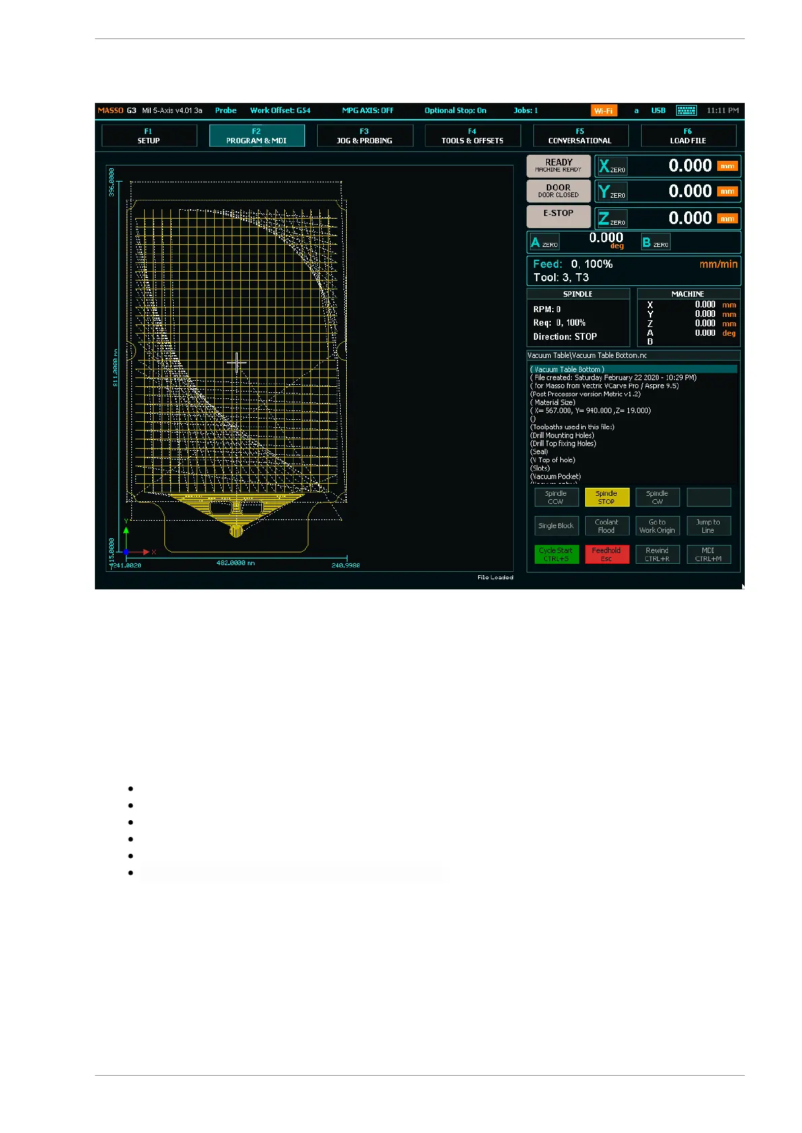Viewport: 802px width, 1133px height.
Task: Click the DOOR CLOSED status indicator
Action: pyautogui.click(x=558, y=191)
